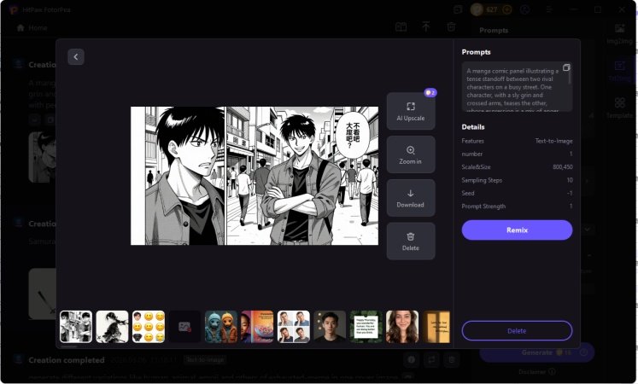Click the Seed value -1

point(570,193)
